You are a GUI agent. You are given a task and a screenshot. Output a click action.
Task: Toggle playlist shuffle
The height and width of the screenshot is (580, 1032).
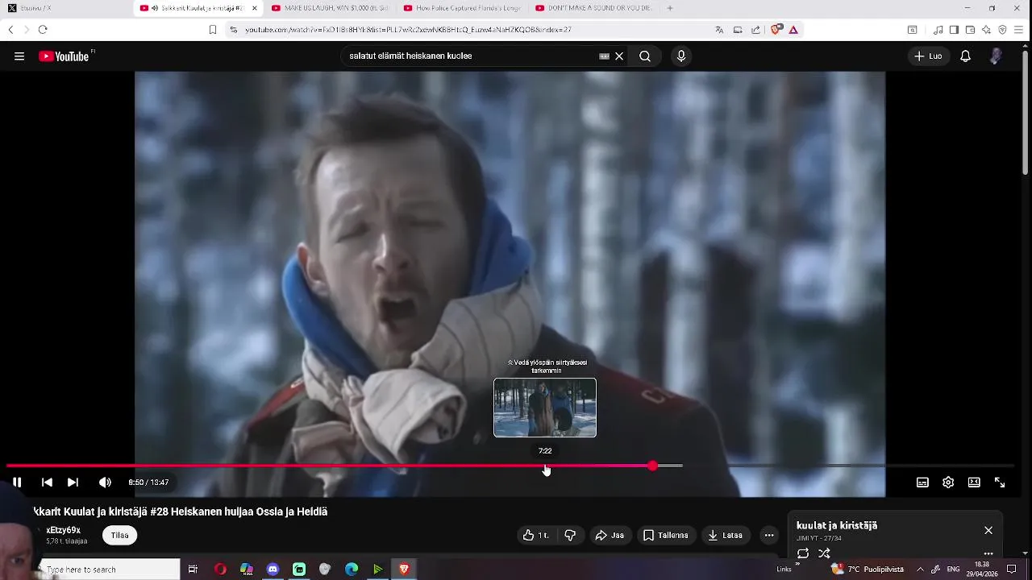(x=824, y=553)
